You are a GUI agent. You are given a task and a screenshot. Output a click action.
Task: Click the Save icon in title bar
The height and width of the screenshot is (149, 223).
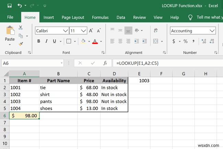pos(9,6)
